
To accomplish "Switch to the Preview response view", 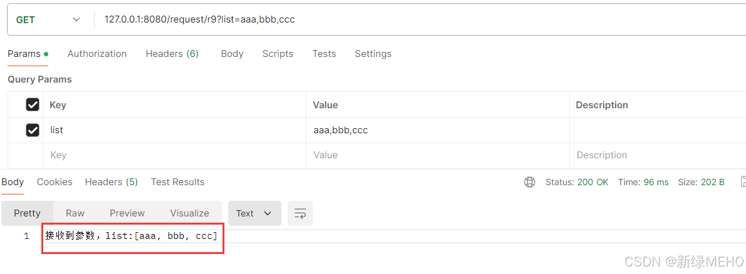I will 127,213.
